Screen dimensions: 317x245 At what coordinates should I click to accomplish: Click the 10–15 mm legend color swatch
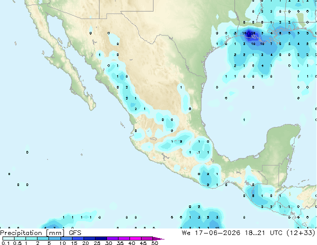coord(66,238)
